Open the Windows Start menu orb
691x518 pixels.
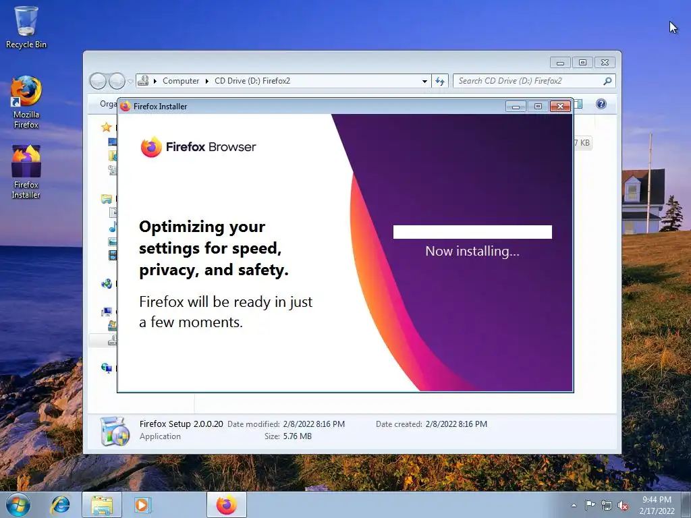tap(18, 505)
